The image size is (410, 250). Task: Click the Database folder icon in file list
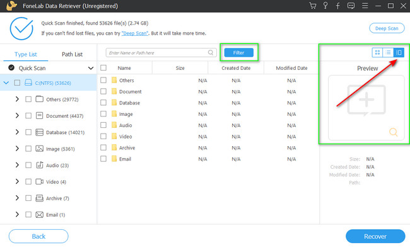pyautogui.click(x=114, y=102)
